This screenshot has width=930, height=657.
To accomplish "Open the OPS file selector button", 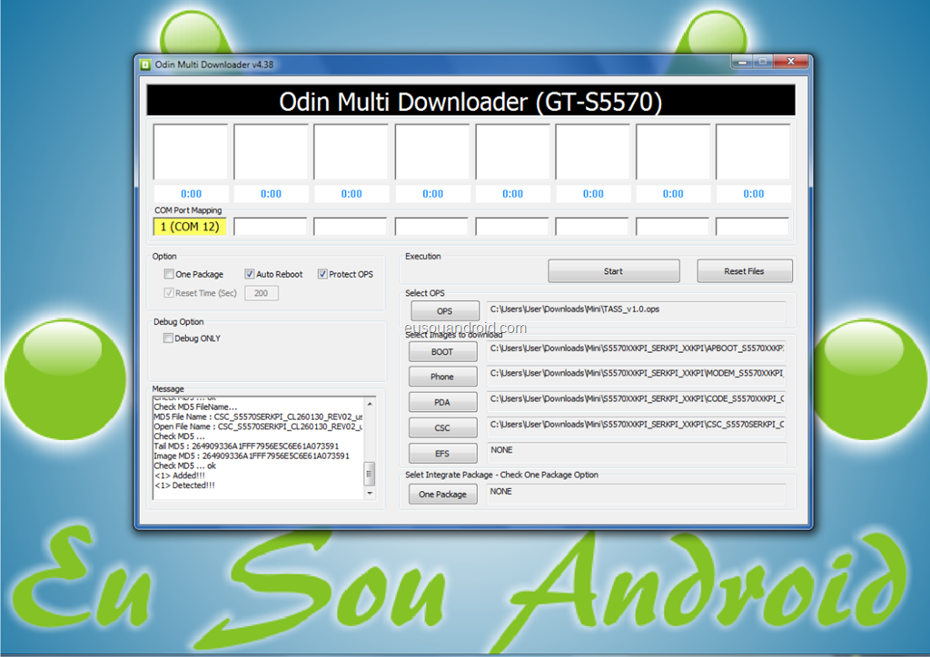I will pos(445,311).
